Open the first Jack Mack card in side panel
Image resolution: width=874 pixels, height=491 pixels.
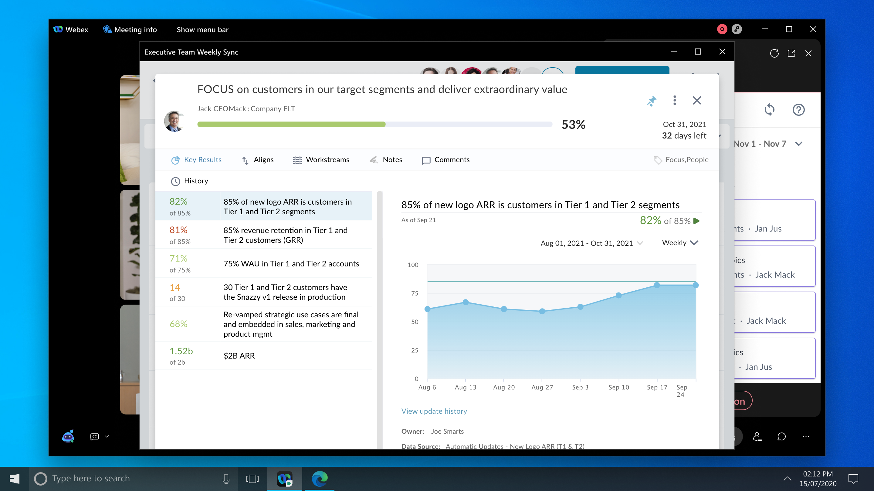click(774, 266)
